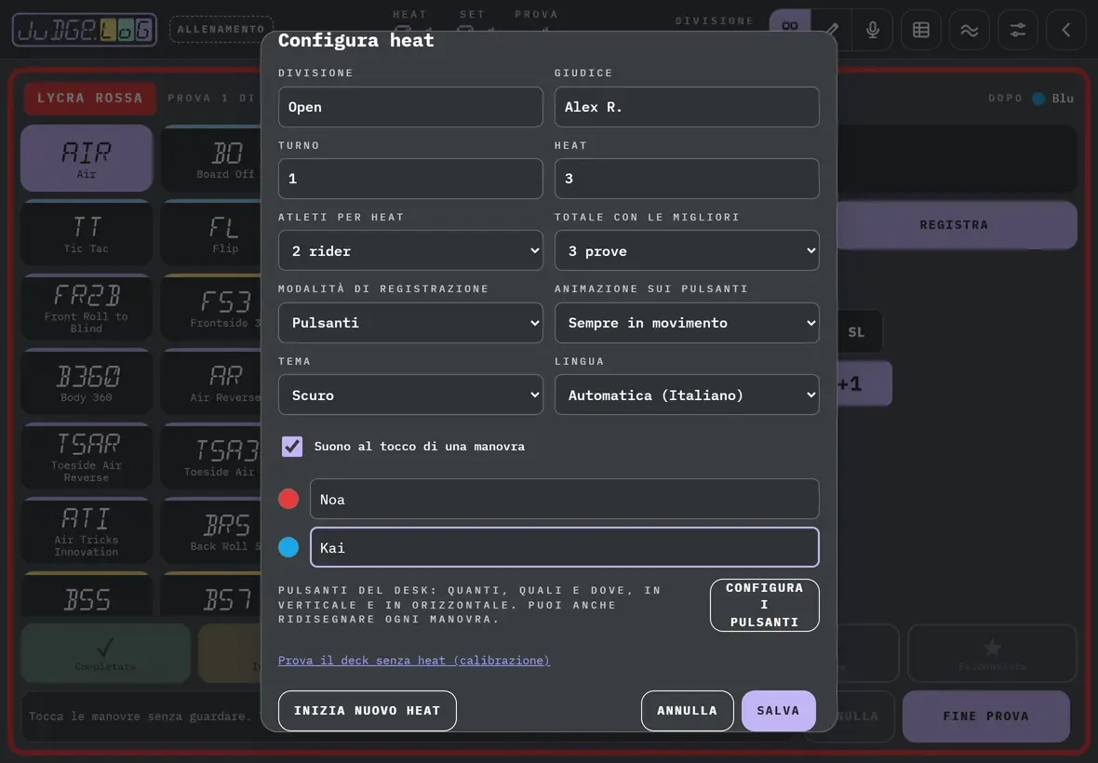The height and width of the screenshot is (763, 1098).
Task: Open the sliders settings icon
Action: [x=1017, y=30]
